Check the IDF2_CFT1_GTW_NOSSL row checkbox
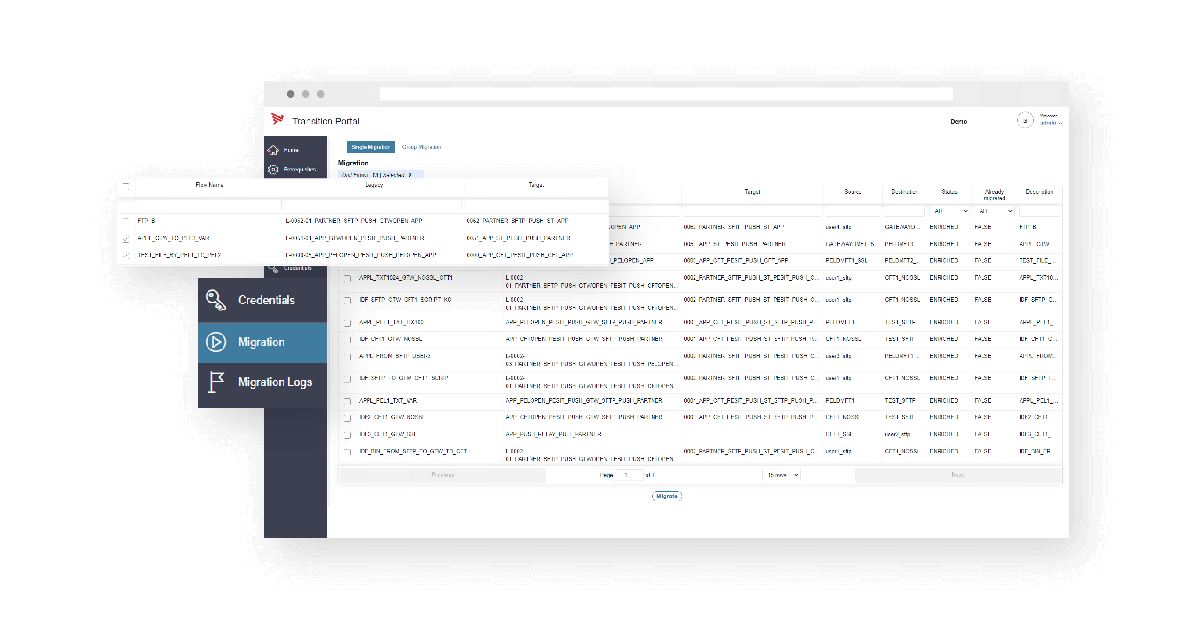 point(347,418)
